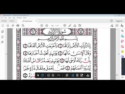
Task: Open the Home tab
Action: click(x=4, y=21)
